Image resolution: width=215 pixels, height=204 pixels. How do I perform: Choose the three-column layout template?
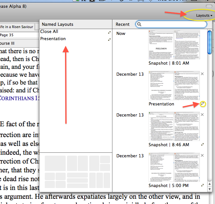click(x=100, y=180)
